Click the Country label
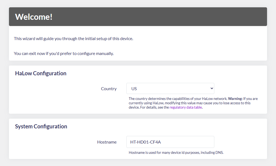 tap(109, 89)
